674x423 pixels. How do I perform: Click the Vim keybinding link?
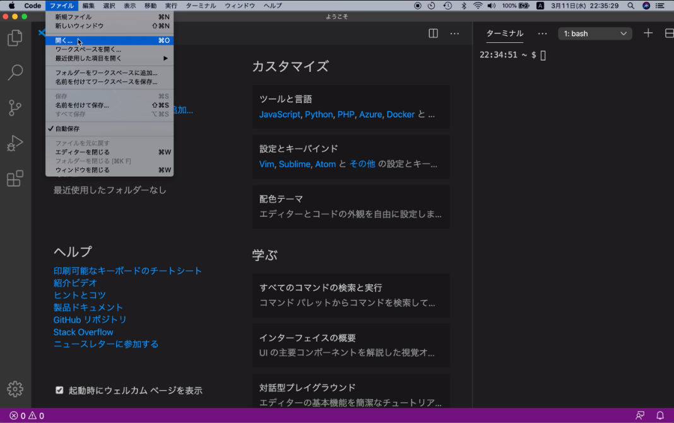click(266, 164)
